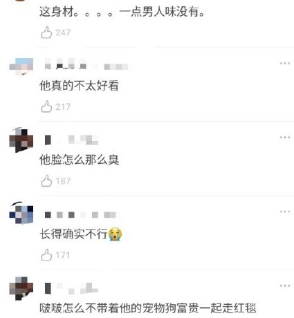Like the comment with 247 likes
Screen dimensions: 294x318
(46, 32)
